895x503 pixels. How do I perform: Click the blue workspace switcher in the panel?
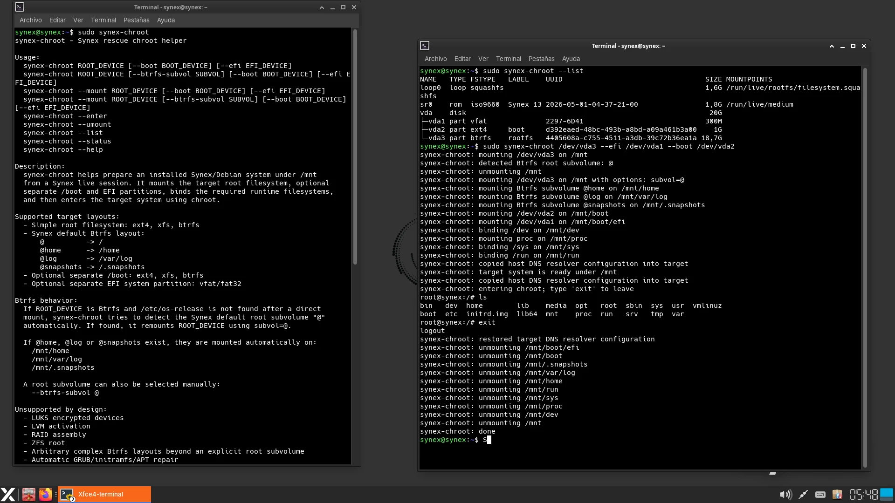click(887, 494)
